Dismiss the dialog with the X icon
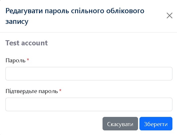The image size is (177, 135). tap(169, 16)
